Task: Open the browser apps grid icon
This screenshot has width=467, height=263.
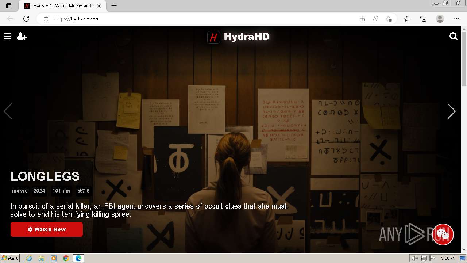Action: coord(362,19)
